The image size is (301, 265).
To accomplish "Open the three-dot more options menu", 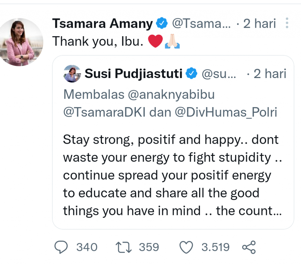I will 287,24.
